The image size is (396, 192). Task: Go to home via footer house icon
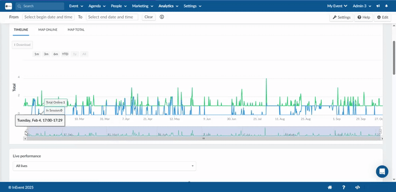pyautogui.click(x=330, y=188)
